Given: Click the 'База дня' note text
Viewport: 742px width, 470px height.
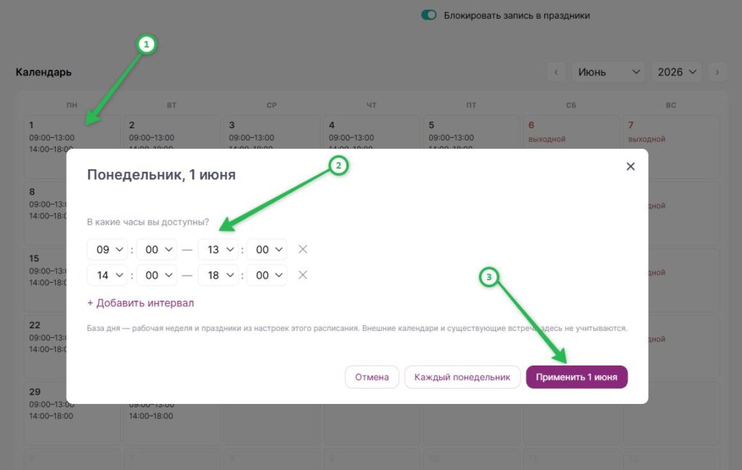Looking at the screenshot, I should [x=357, y=328].
